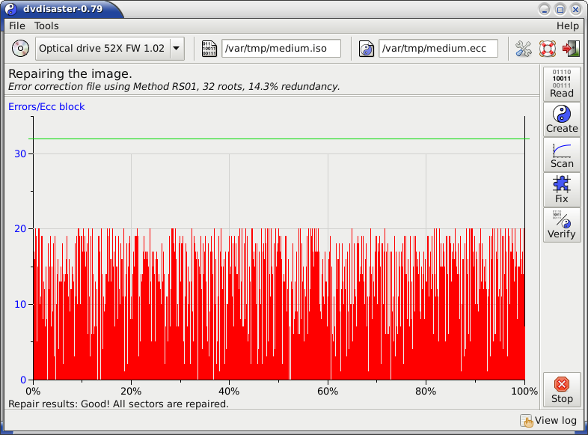Open error correction file chooser icon
Viewport: 588px width, 435px height.
click(367, 49)
